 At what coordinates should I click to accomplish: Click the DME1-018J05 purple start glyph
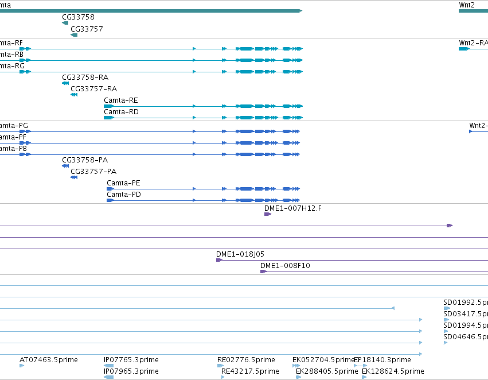tap(219, 260)
